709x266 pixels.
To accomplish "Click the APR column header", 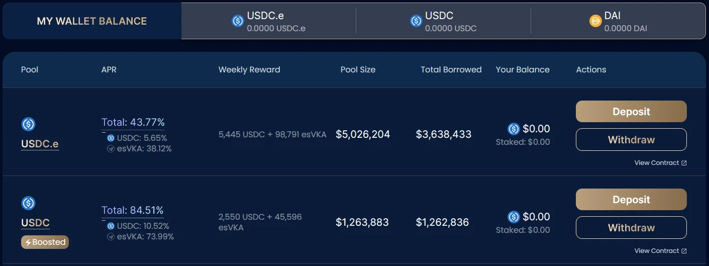I will [109, 70].
